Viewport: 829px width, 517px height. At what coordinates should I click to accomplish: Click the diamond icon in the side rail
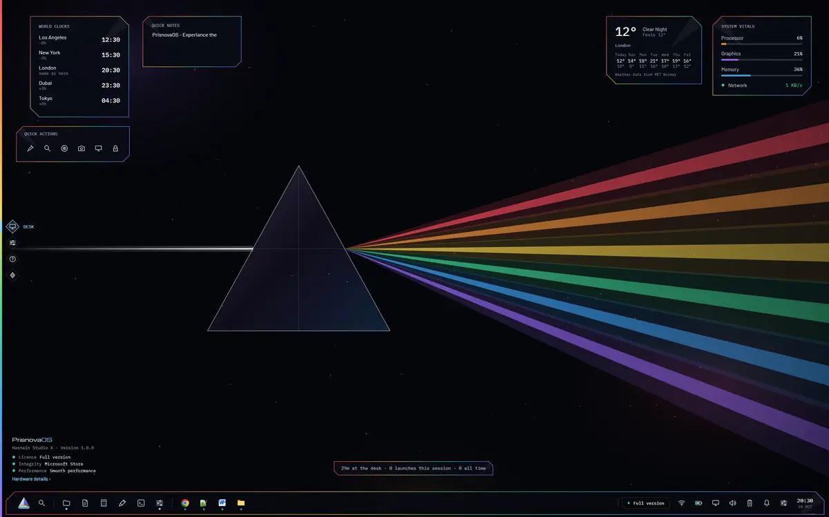click(12, 275)
